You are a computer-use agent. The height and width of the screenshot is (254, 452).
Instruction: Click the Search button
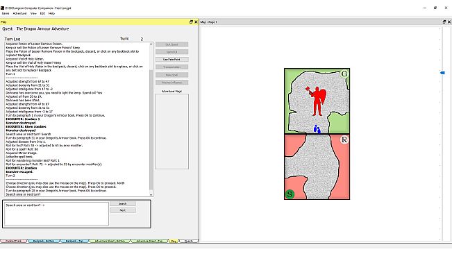[122, 203]
